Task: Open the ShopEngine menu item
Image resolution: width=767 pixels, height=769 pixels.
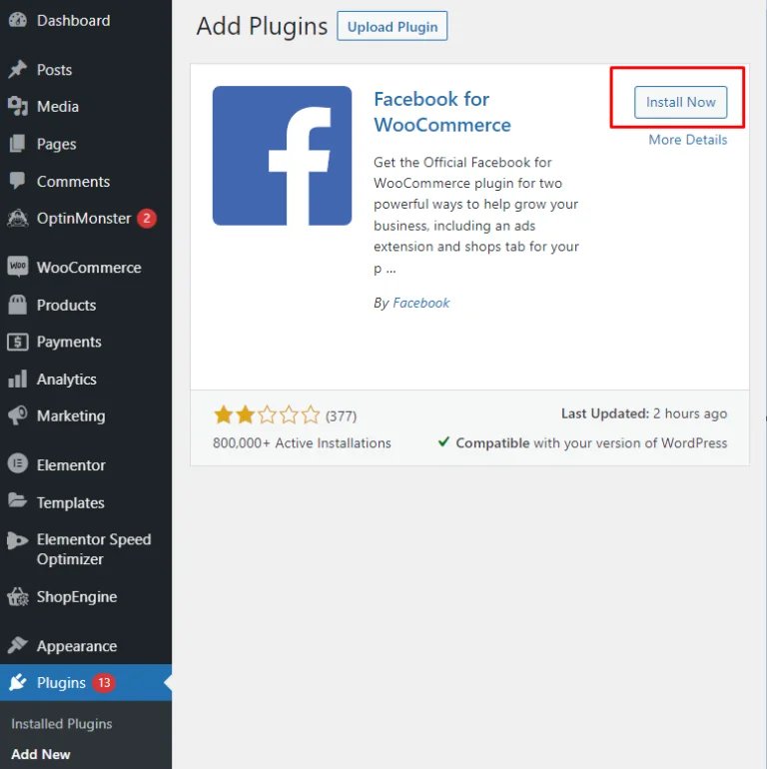Action: (x=77, y=597)
